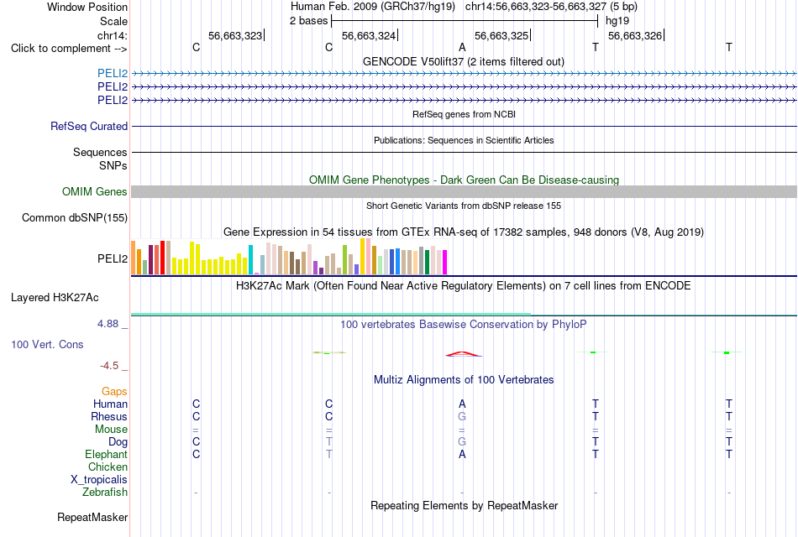Click the 'Human' species label

110,404
